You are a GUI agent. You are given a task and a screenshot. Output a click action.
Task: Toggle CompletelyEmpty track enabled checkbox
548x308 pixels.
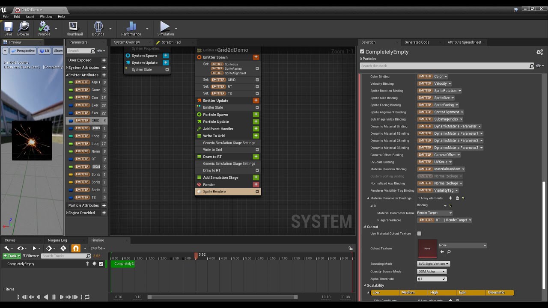click(x=101, y=264)
